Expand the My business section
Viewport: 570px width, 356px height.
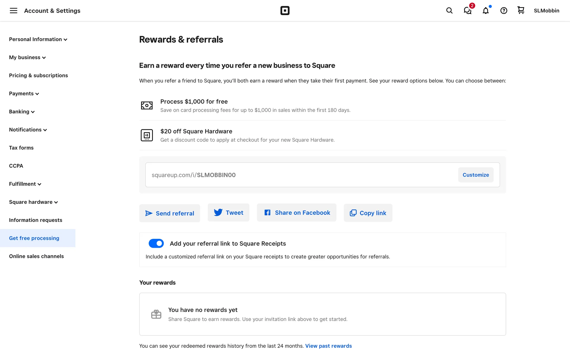[x=27, y=58]
